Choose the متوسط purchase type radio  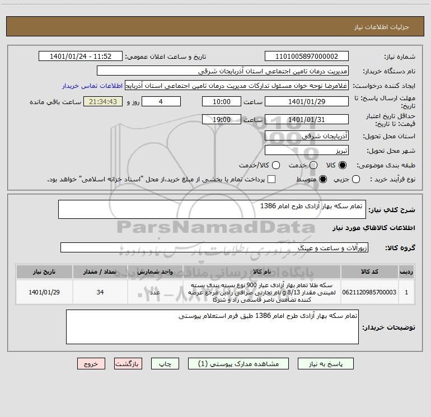tap(323, 179)
